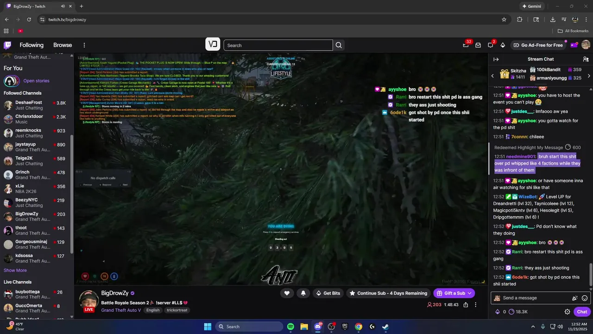Open the Twitch inbox mail icon

click(x=478, y=45)
